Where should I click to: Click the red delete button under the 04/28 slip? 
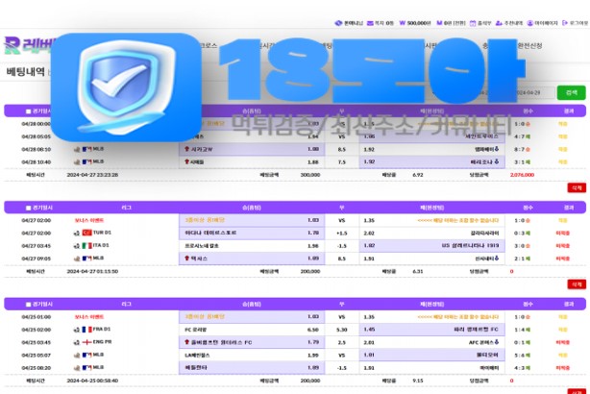(577, 187)
